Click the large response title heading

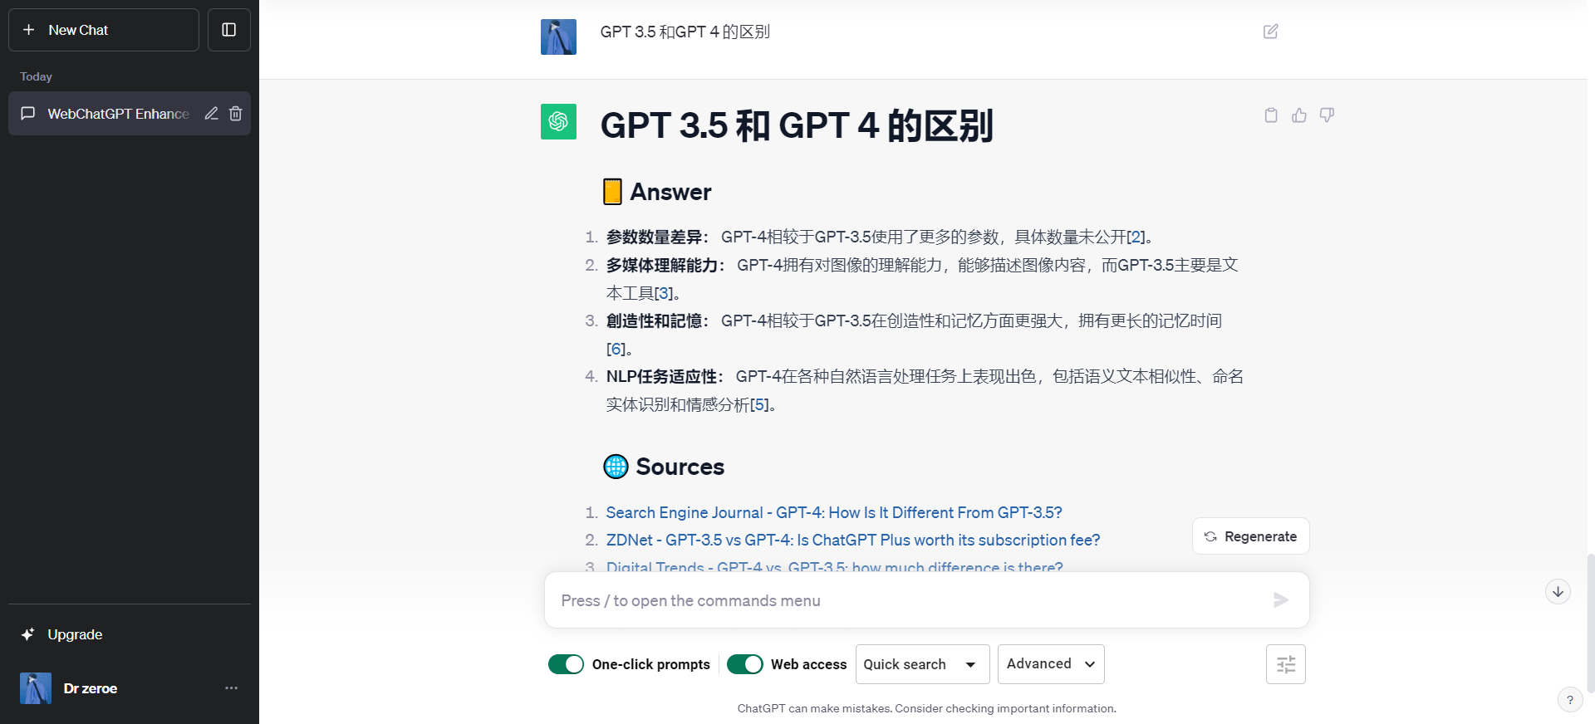click(x=797, y=126)
